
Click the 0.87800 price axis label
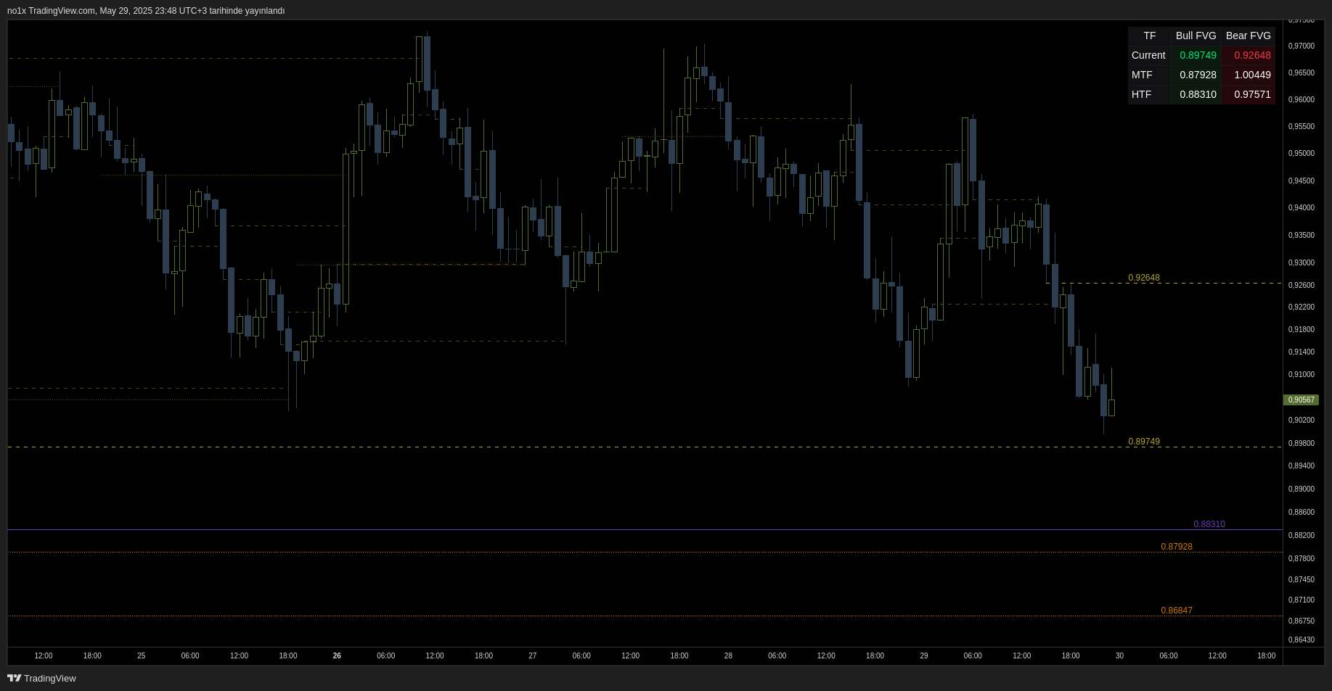tap(1301, 558)
